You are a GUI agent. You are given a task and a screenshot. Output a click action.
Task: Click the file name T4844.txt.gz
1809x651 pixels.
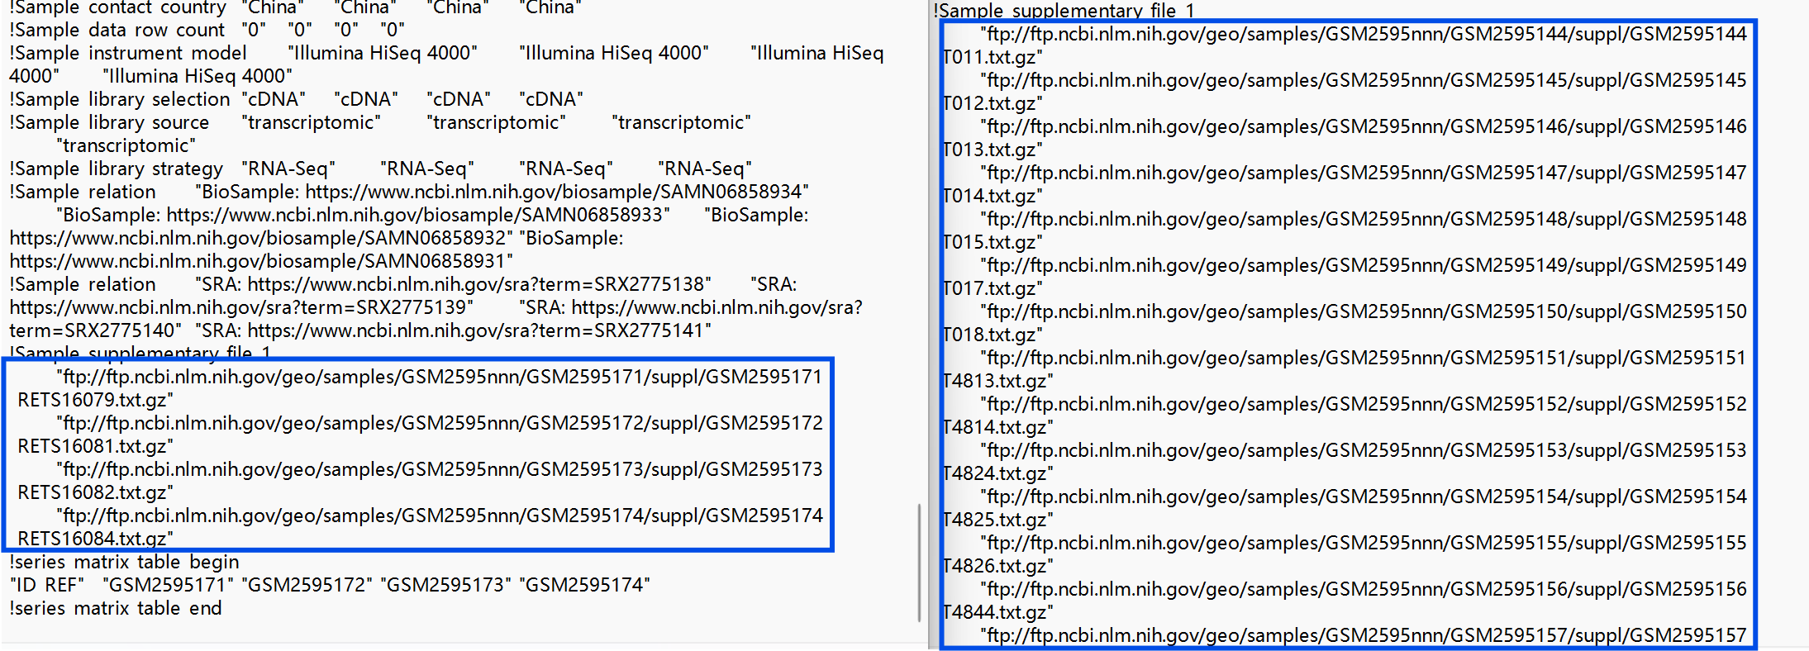click(x=995, y=612)
